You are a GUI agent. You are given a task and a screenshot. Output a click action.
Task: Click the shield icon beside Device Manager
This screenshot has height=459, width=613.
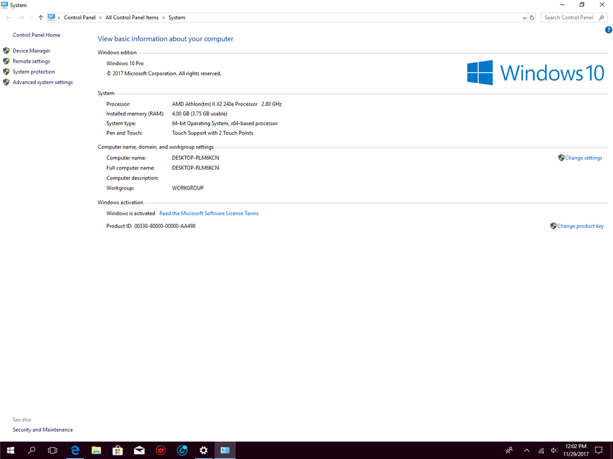point(6,51)
